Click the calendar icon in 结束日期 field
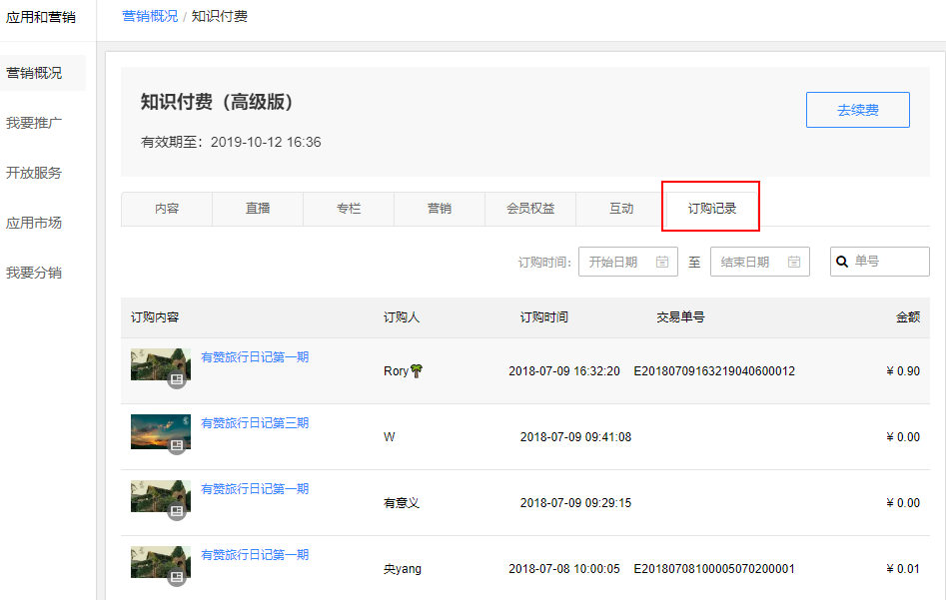Viewport: 946px width, 600px height. tap(794, 262)
